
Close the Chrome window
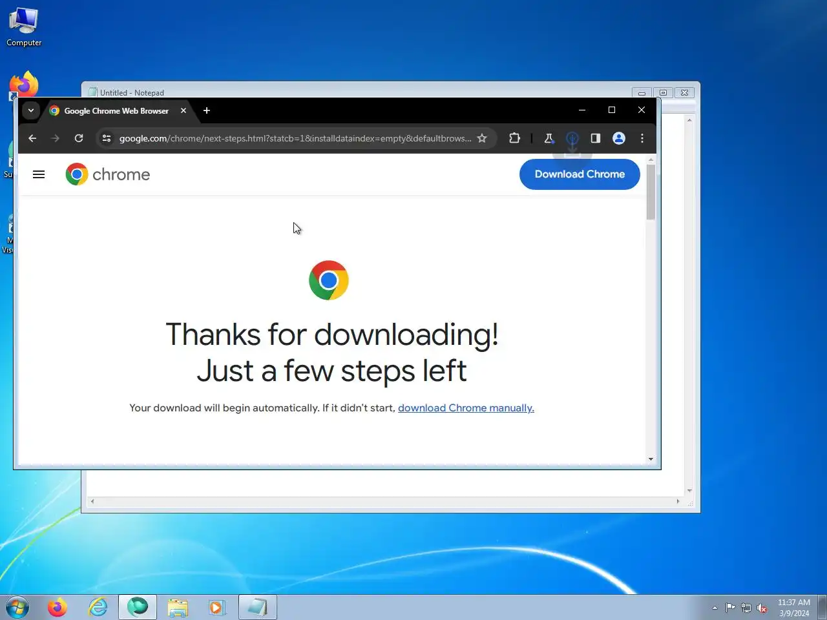[642, 110]
